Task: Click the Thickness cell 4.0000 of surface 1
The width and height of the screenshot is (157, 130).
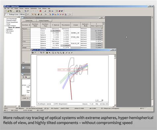Action: point(66,31)
